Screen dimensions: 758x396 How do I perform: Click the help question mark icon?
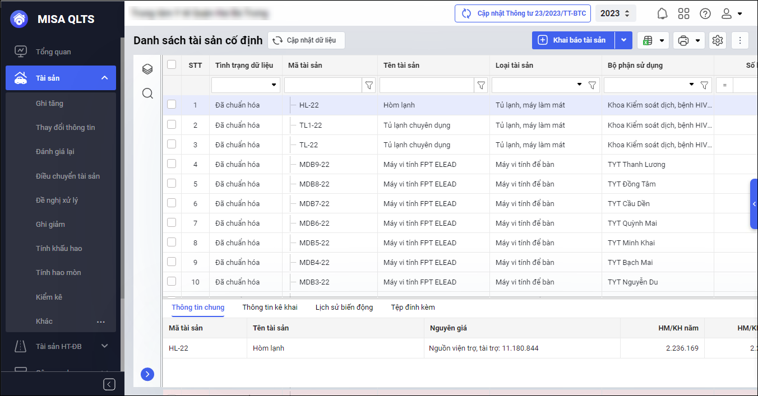point(705,13)
